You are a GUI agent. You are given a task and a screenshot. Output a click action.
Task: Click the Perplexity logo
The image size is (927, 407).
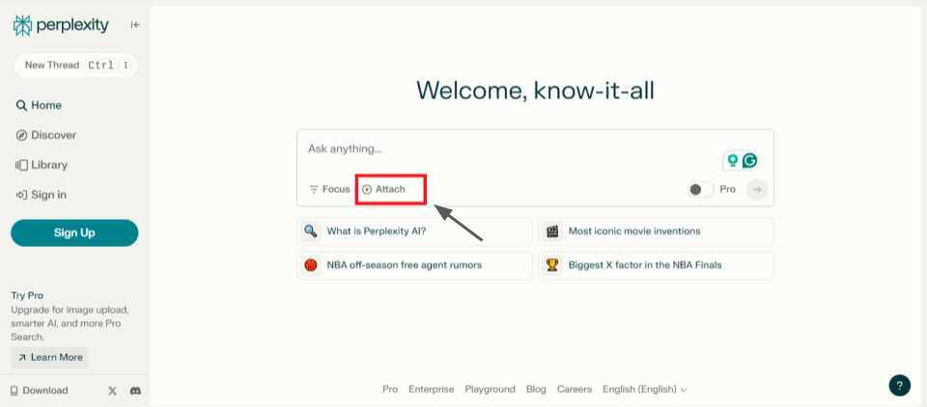pyautogui.click(x=61, y=25)
